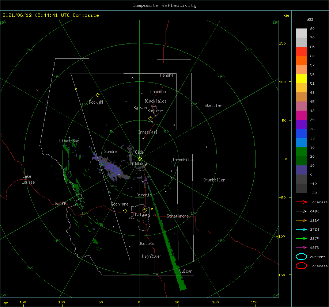Click the Limestone label
Screen dimensions: 329x307
coord(69,141)
